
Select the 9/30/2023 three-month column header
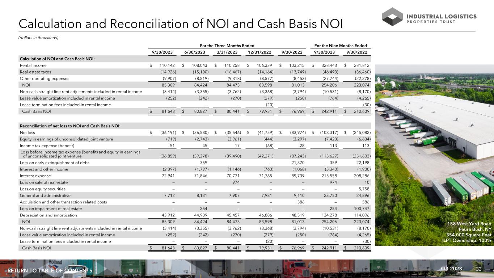pos(162,52)
